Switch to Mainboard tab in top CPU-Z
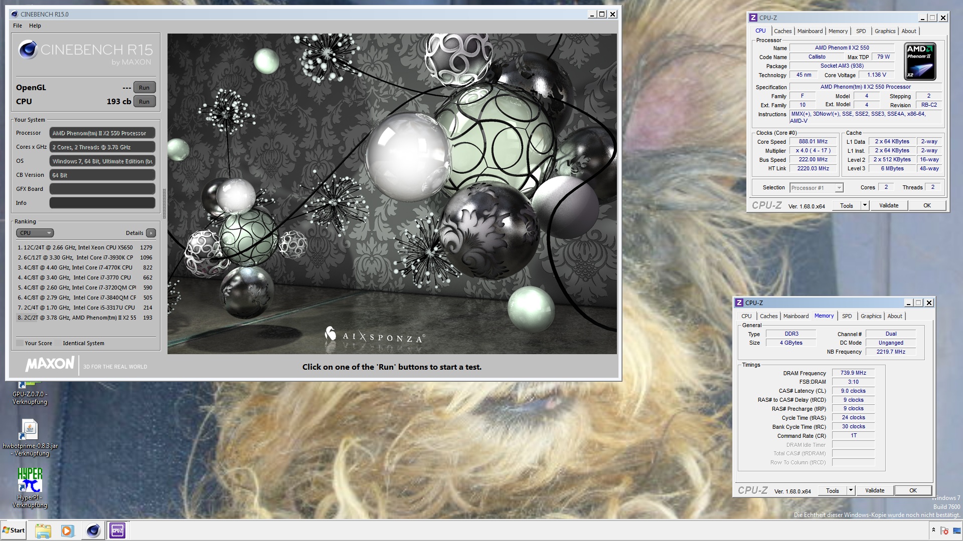Screen dimensions: 963x541 810,31
